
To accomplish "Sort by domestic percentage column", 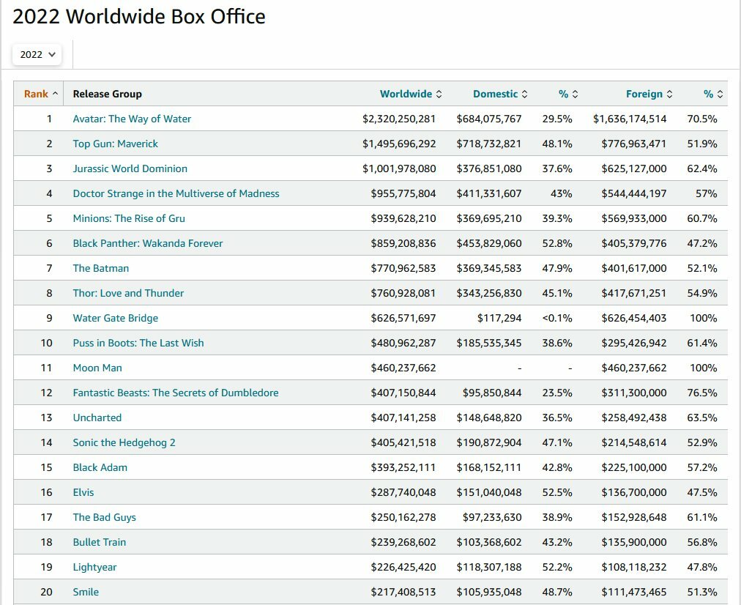I will pyautogui.click(x=568, y=94).
